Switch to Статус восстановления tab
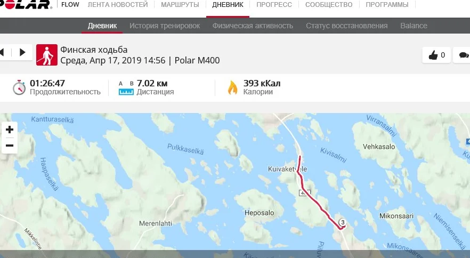 347,26
